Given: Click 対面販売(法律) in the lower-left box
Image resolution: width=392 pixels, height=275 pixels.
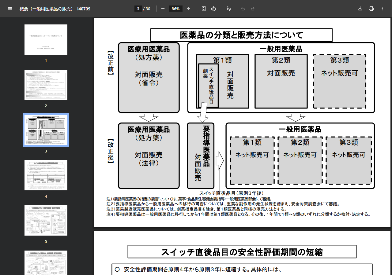Looking at the screenshot, I should (x=149, y=159).
